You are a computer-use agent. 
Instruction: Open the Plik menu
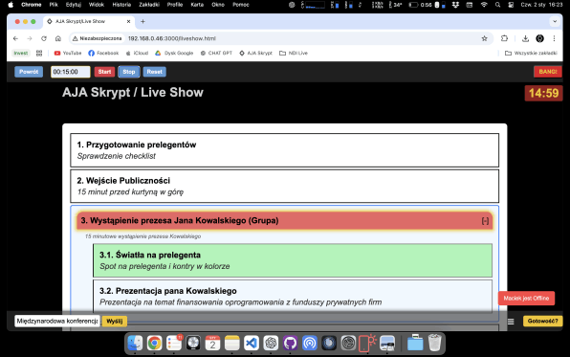54,5
